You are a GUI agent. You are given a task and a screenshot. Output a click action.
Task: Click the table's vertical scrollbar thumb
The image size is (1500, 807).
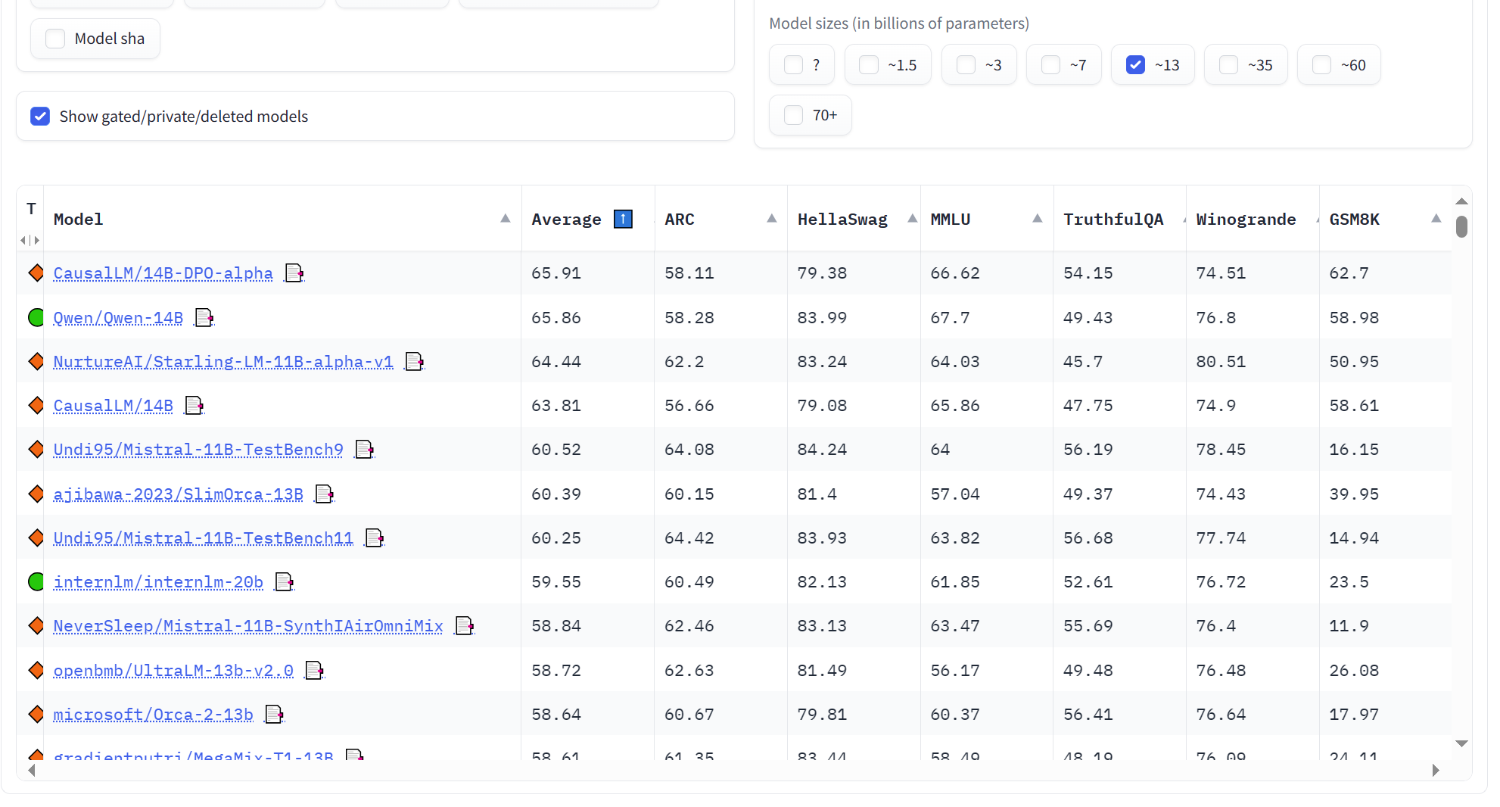click(x=1461, y=226)
